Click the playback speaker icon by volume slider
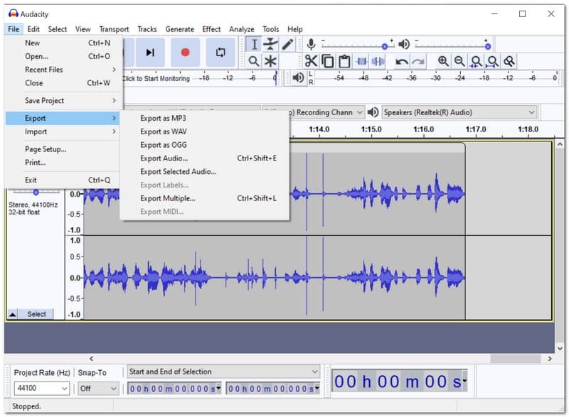 pyautogui.click(x=404, y=44)
